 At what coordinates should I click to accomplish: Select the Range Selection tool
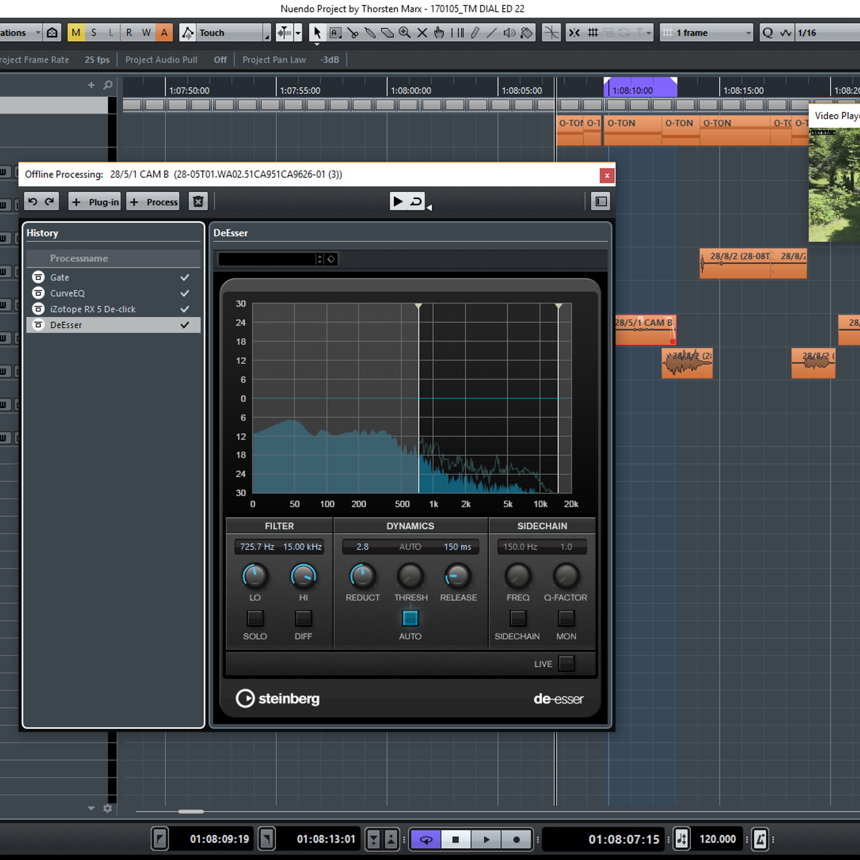[335, 33]
